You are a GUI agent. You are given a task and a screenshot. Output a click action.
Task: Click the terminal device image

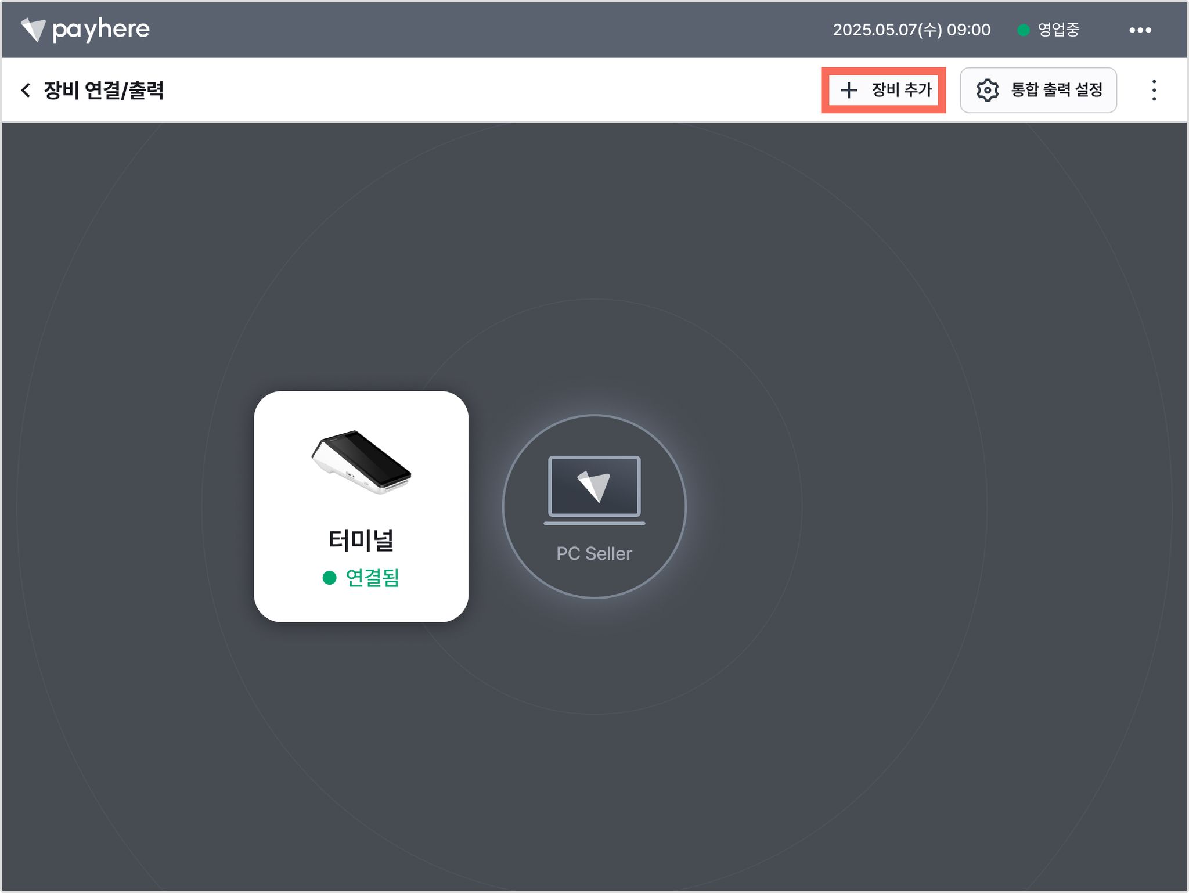(x=361, y=462)
